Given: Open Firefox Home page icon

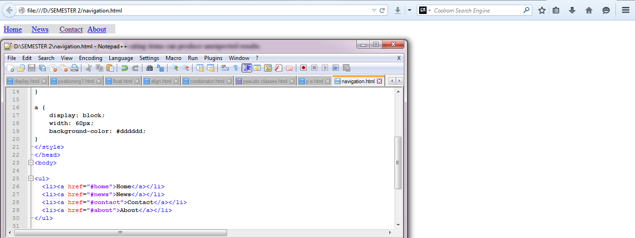Looking at the screenshot, I should 589,10.
